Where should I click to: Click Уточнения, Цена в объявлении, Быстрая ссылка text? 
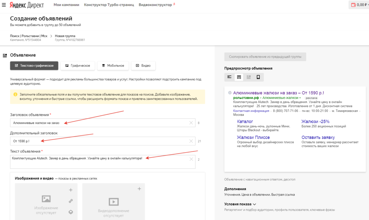tap(259, 194)
